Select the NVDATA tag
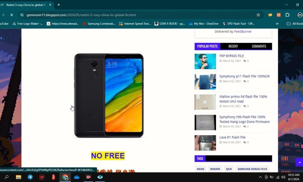This screenshot has height=182, width=303. click(215, 169)
